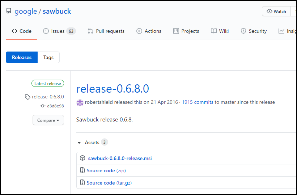Download sawbuck-0.6.8.0-release.msi
This screenshot has width=297, height=195.
tap(120, 158)
